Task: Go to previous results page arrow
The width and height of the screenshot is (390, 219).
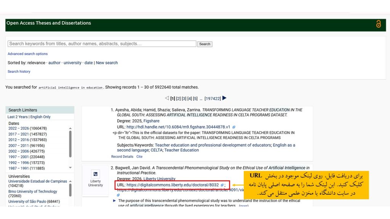Action: 167,98
